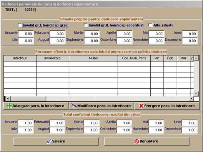The width and height of the screenshot is (203, 152).
Task: Click the Cod. Num. Pers column header
Action: click(134, 58)
